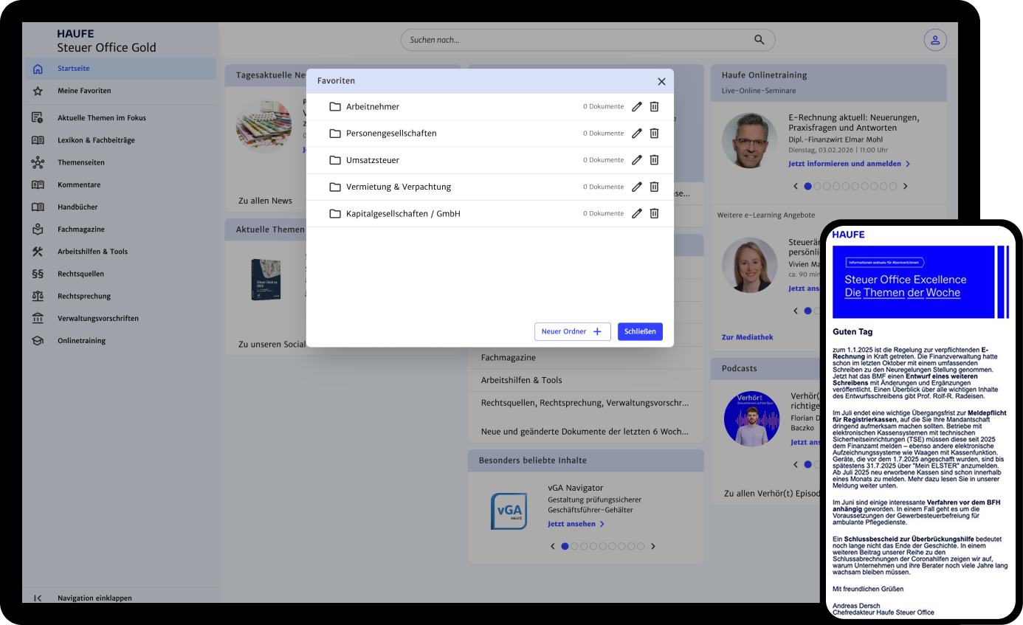The height and width of the screenshot is (625, 1023).
Task: Delete the Kapitalgesellschaften / GmbH folder
Action: 654,213
